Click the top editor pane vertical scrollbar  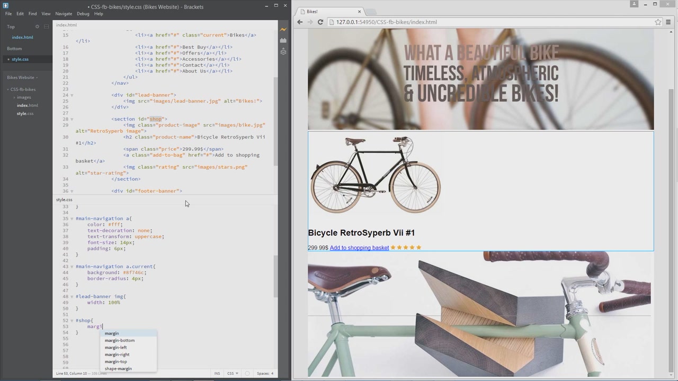[275, 122]
